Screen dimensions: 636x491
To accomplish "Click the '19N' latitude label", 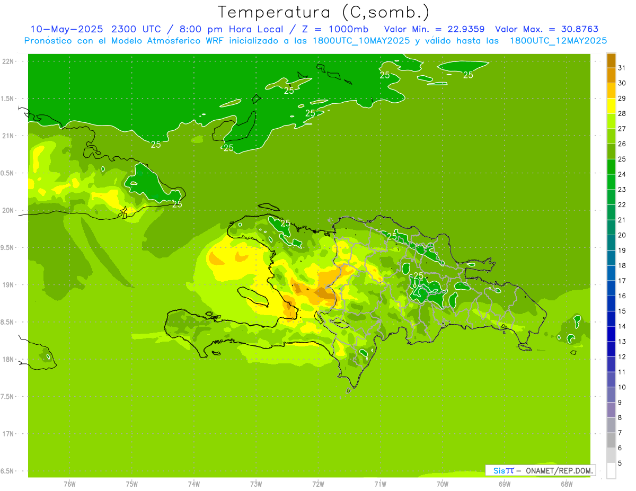I will pos(8,285).
